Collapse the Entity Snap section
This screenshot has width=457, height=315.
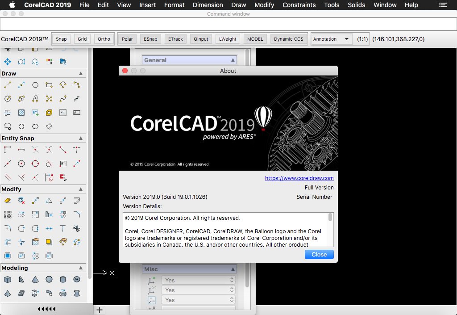click(81, 138)
